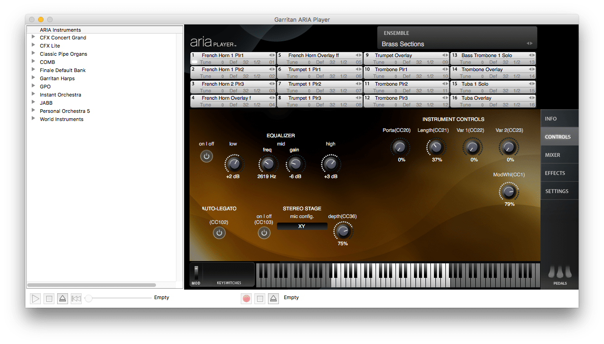Click the Ensemble Brass Sections selector
Image resolution: width=604 pixels, height=344 pixels.
pyautogui.click(x=457, y=44)
